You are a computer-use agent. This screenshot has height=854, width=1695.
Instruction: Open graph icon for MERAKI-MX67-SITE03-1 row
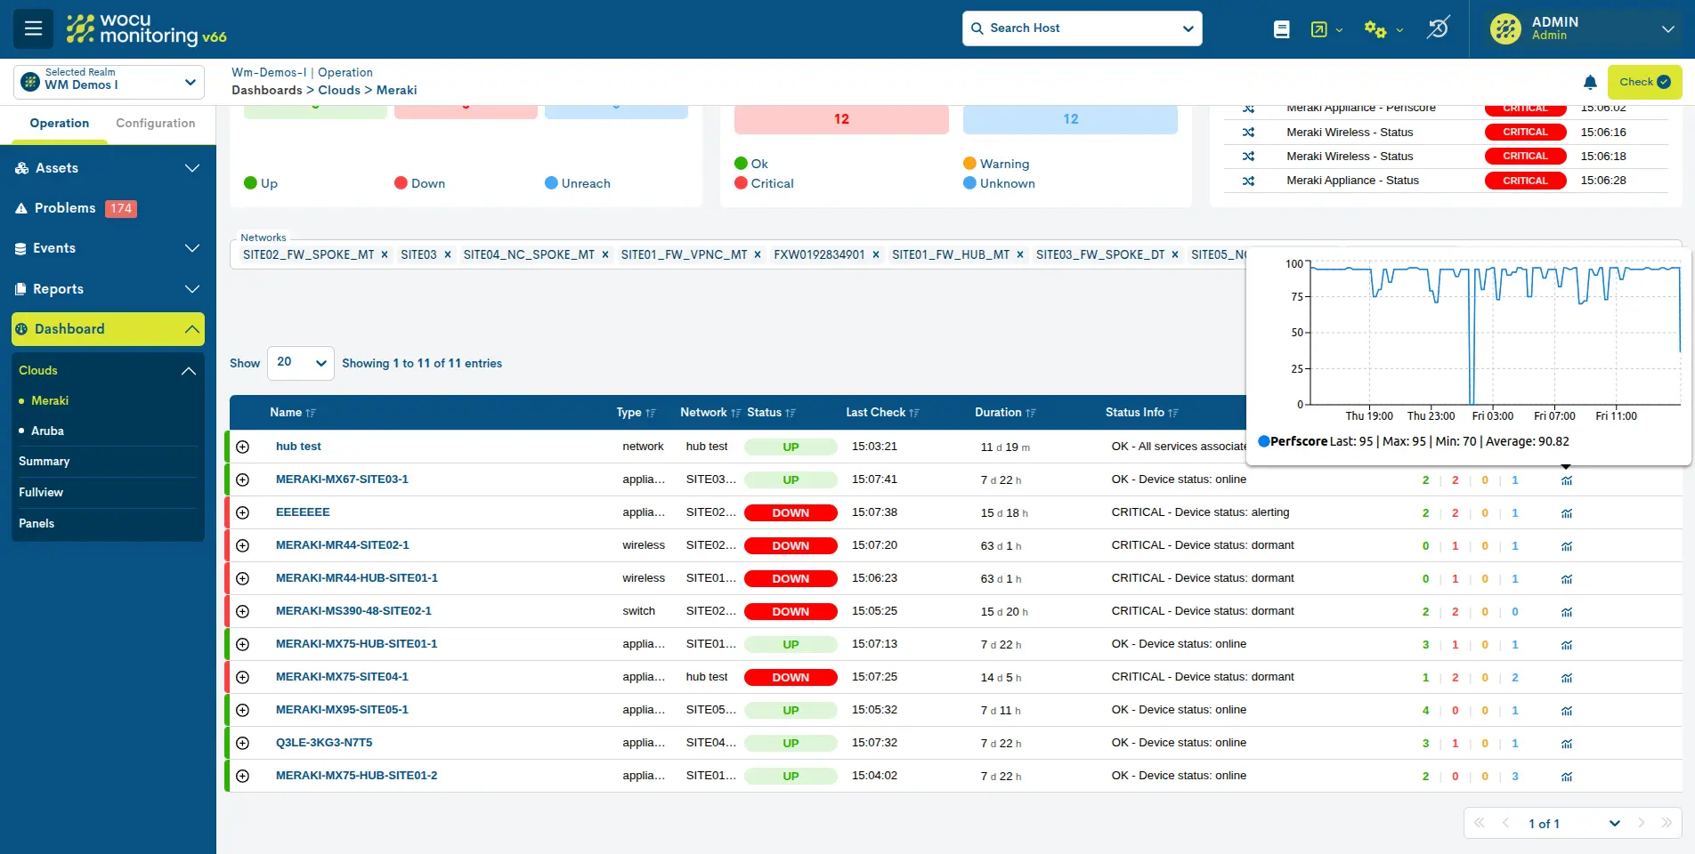[1566, 480]
